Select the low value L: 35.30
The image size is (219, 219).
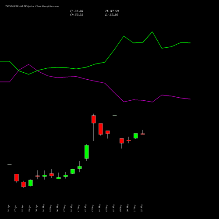112,15
